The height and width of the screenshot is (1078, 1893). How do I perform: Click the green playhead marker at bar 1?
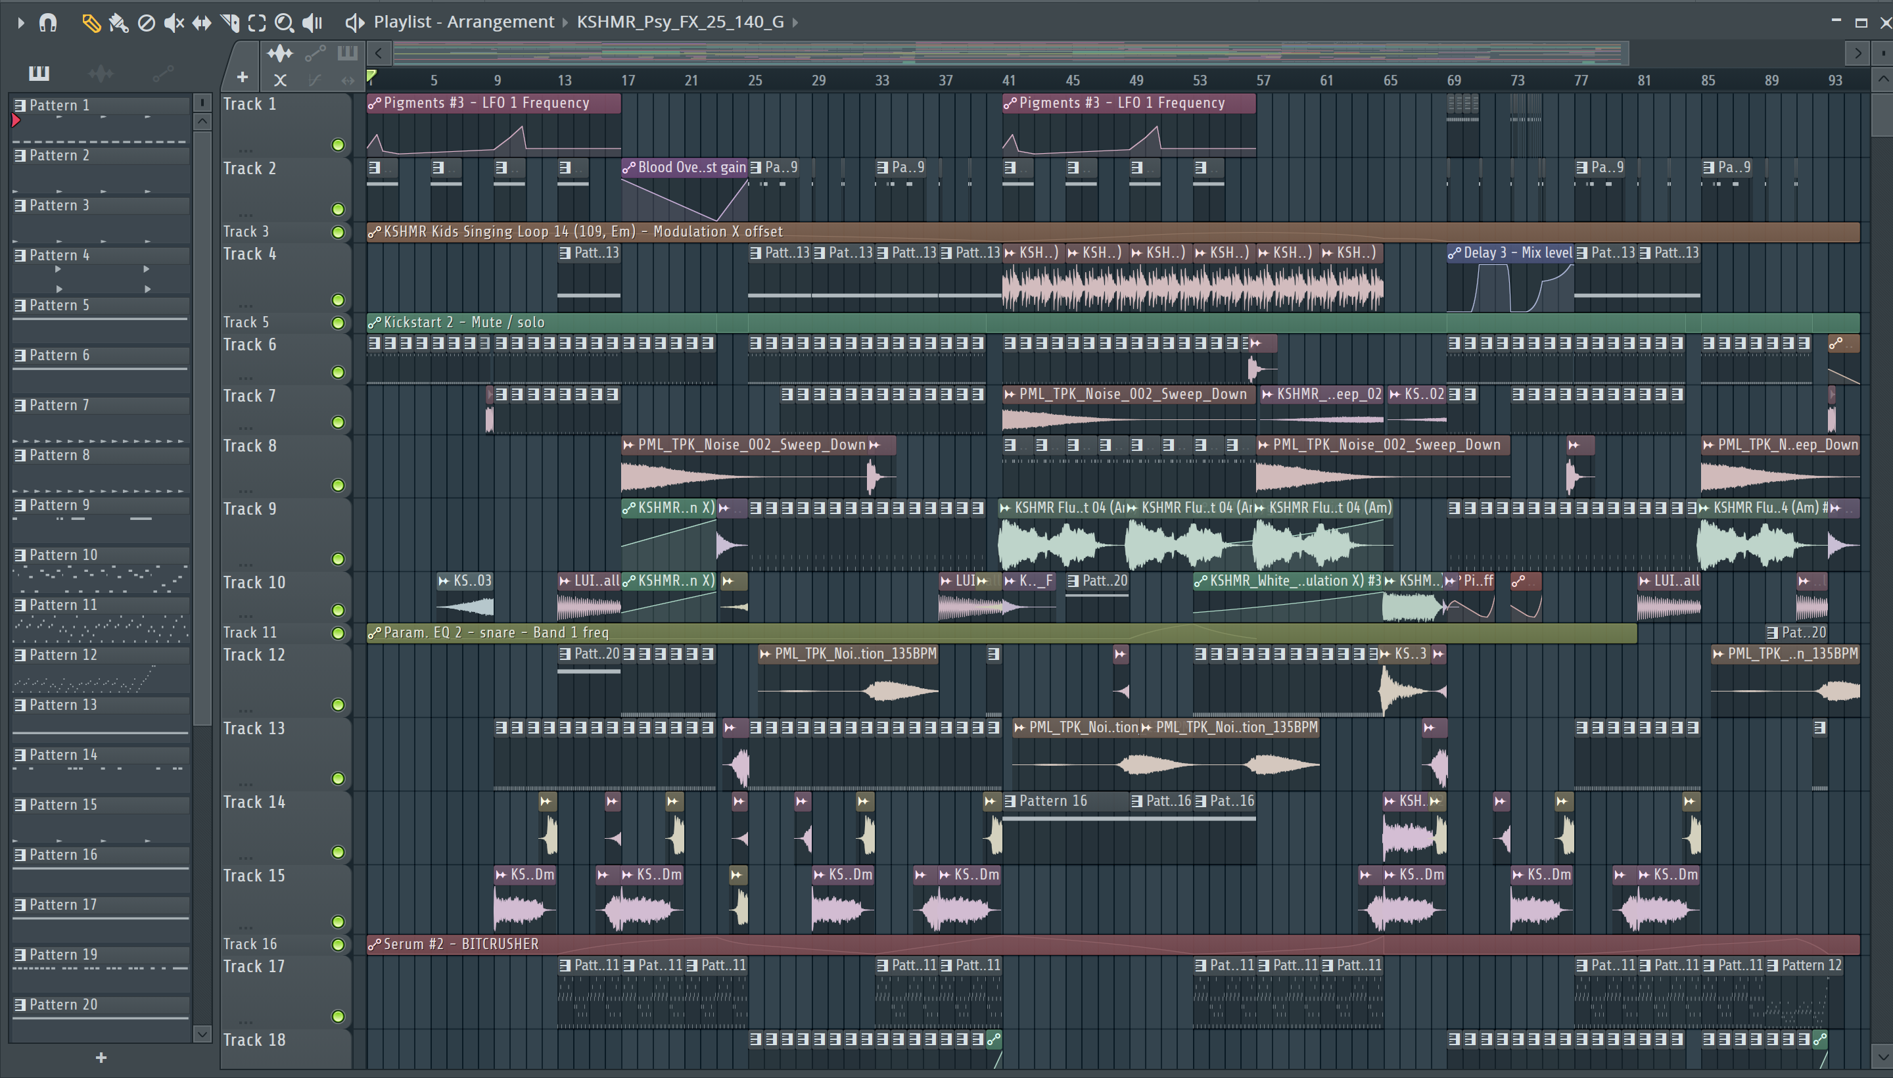point(371,76)
